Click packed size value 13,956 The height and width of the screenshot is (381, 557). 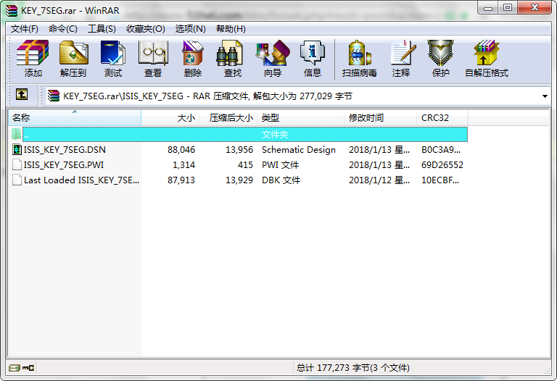click(239, 150)
